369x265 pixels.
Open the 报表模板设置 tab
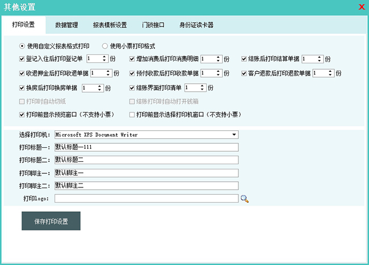click(110, 25)
